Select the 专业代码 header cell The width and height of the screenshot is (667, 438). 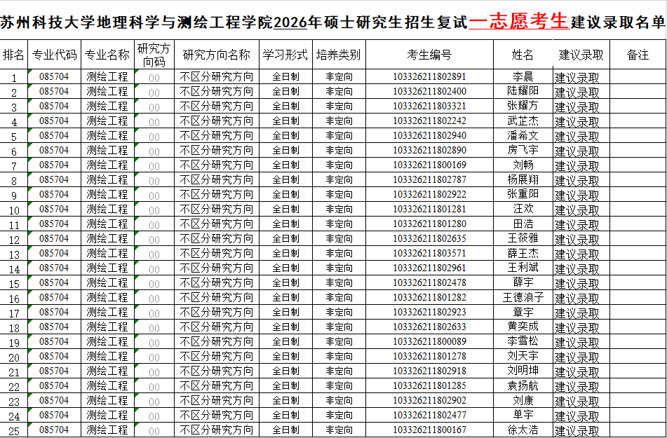[x=54, y=55]
